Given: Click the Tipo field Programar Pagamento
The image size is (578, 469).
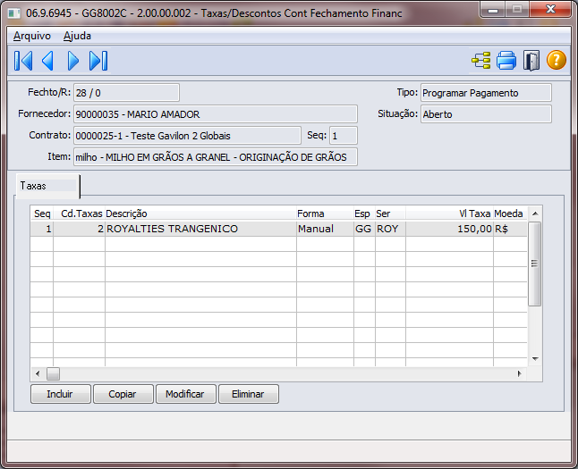Looking at the screenshot, I should (x=486, y=93).
